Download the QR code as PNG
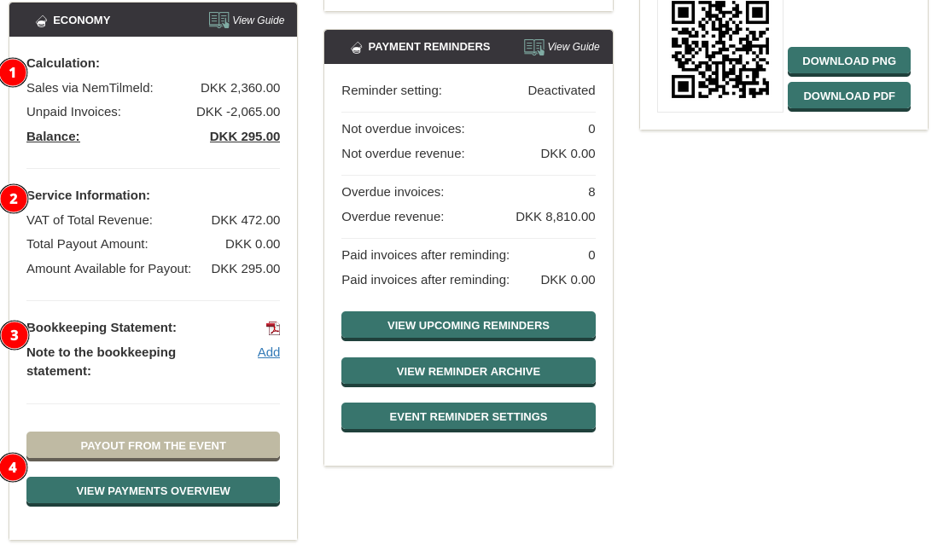The width and height of the screenshot is (932, 545). (848, 61)
